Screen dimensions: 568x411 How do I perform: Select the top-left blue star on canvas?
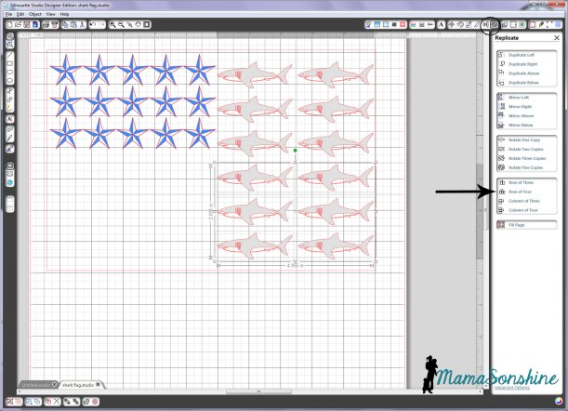(66, 70)
